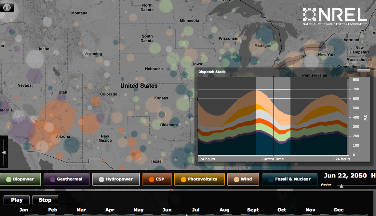Toggle the Geothermal layer

(67, 179)
